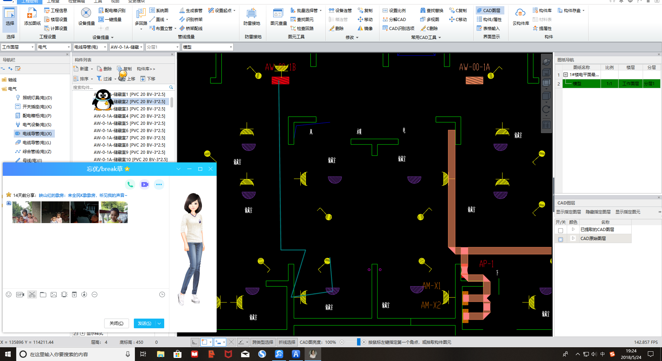Image resolution: width=662 pixels, height=361 pixels.
Task: Open 查找替换 find and replace
Action: [x=432, y=11]
